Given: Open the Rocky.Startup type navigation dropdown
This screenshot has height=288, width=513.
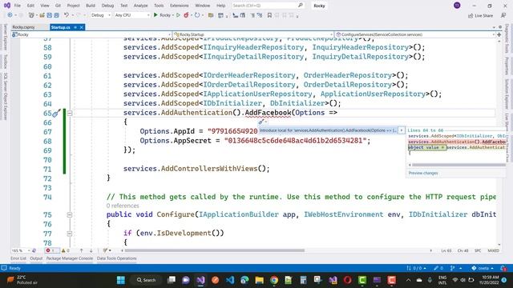Looking at the screenshot, I should (253, 34).
